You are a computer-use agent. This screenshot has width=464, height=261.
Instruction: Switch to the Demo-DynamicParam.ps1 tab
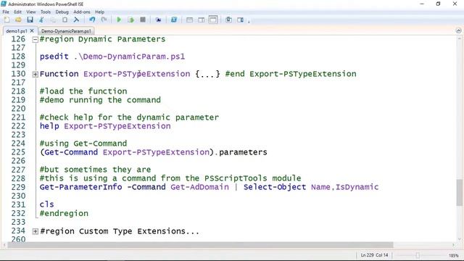[66, 30]
